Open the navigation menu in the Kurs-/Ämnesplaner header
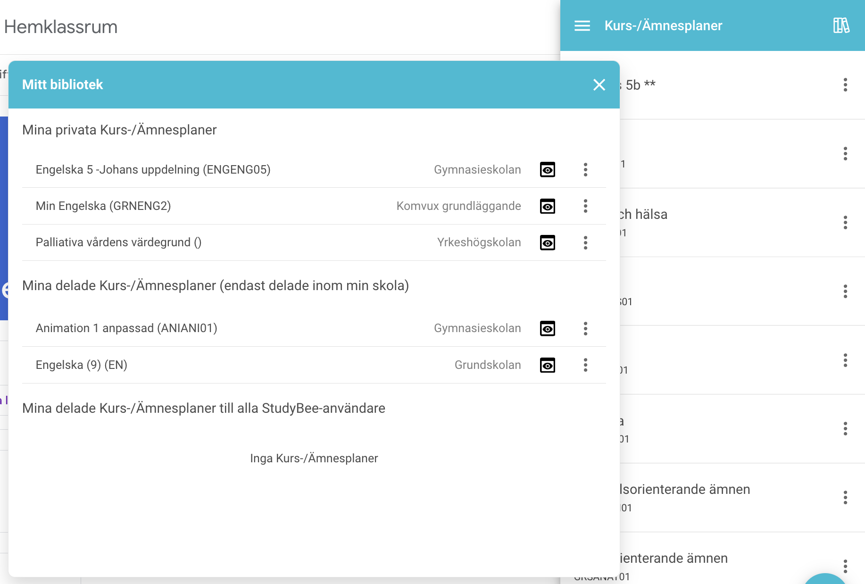Viewport: 865px width, 584px height. pyautogui.click(x=582, y=26)
